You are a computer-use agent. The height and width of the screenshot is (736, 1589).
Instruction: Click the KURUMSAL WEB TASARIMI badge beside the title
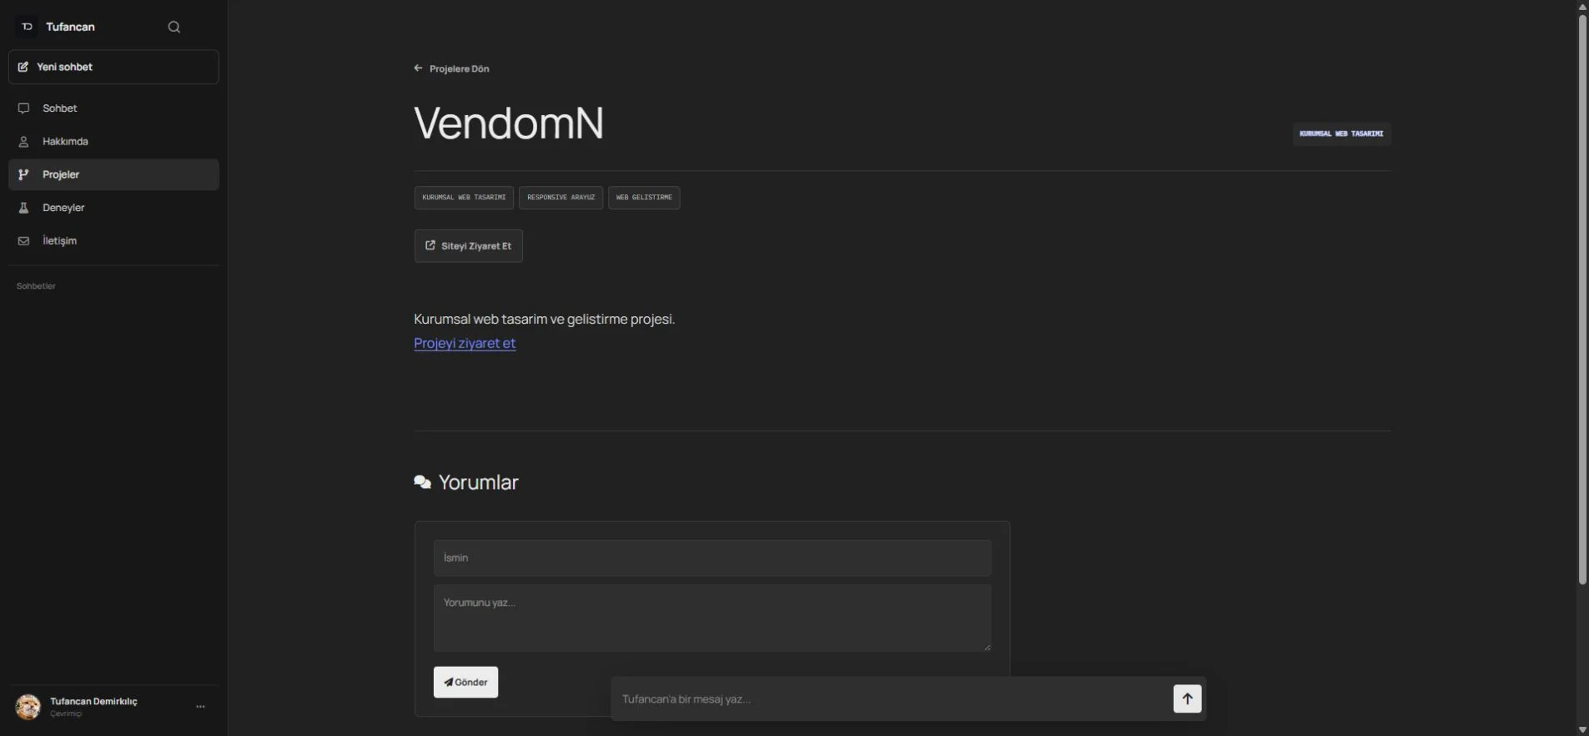(x=1341, y=134)
